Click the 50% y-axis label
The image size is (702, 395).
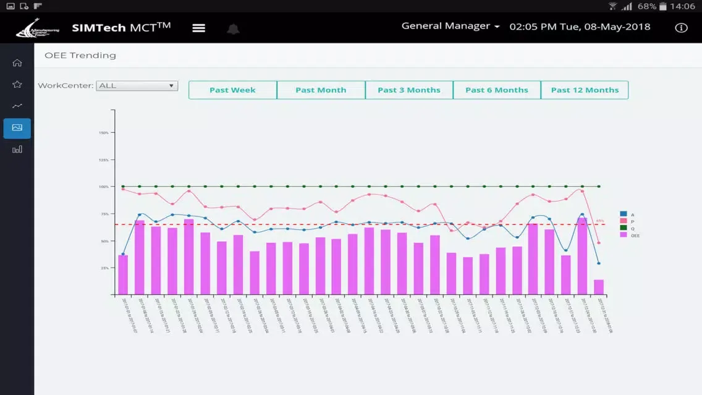(104, 241)
